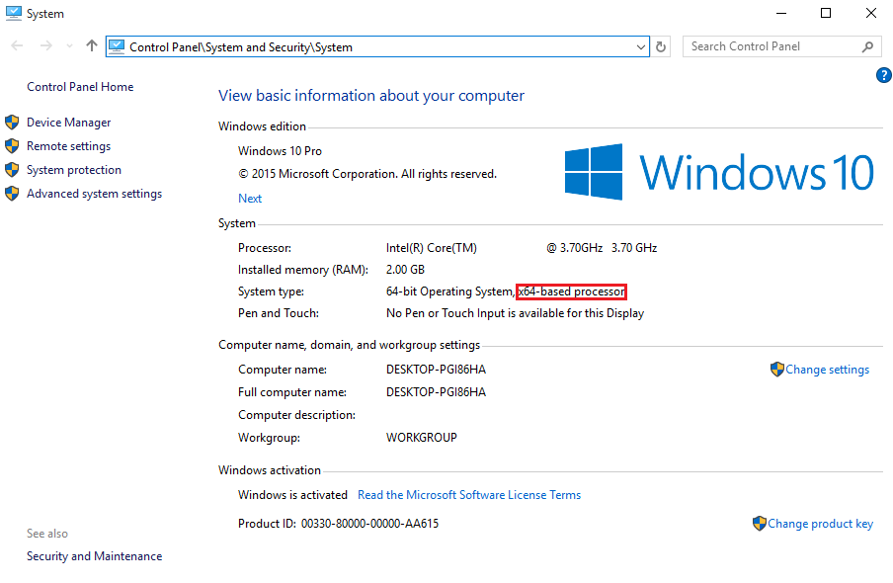Open Device Manager
Image resolution: width=893 pixels, height=583 pixels.
(69, 123)
